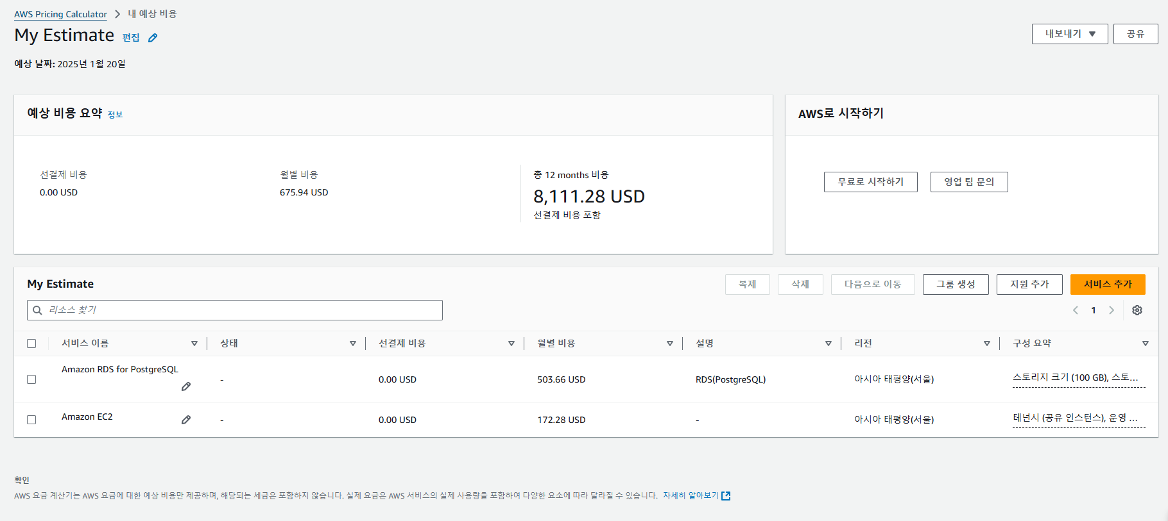Click 영업 팀 문의 button
The image size is (1168, 521).
pos(969,182)
